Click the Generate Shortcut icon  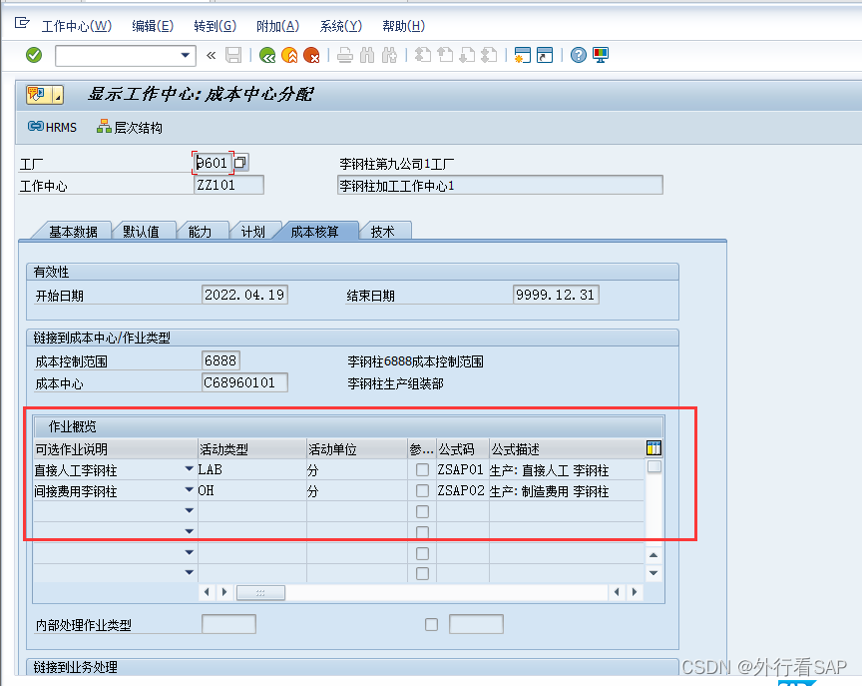(545, 55)
